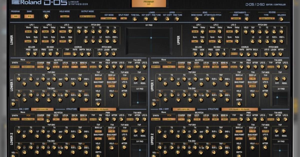Click the Reverb Balance knob
The height and width of the screenshot is (157, 300).
281,19
